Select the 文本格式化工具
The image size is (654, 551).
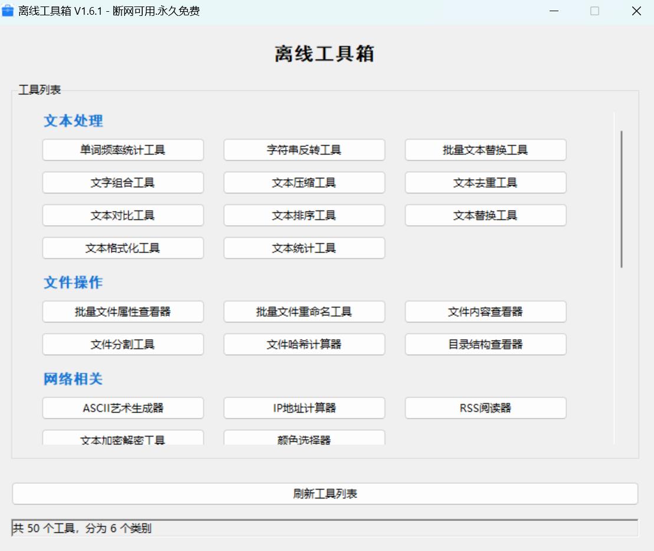coord(123,248)
